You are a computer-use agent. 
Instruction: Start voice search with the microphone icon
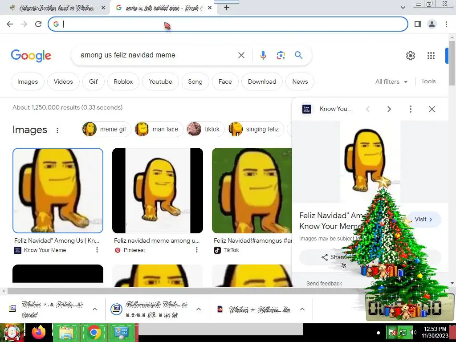click(x=263, y=55)
